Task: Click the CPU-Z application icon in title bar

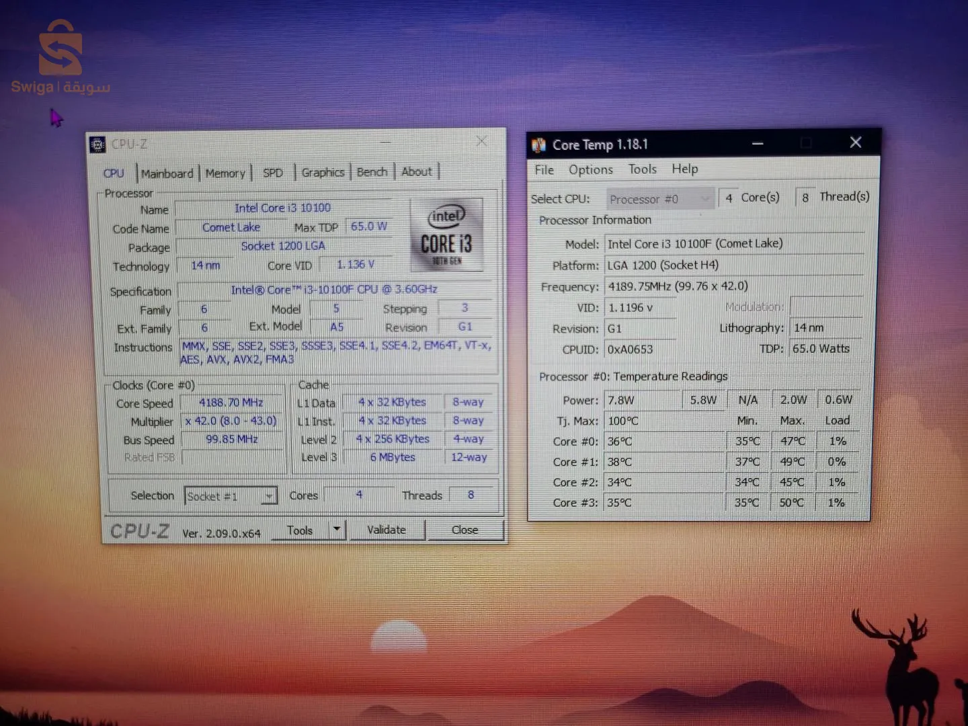Action: pyautogui.click(x=98, y=143)
